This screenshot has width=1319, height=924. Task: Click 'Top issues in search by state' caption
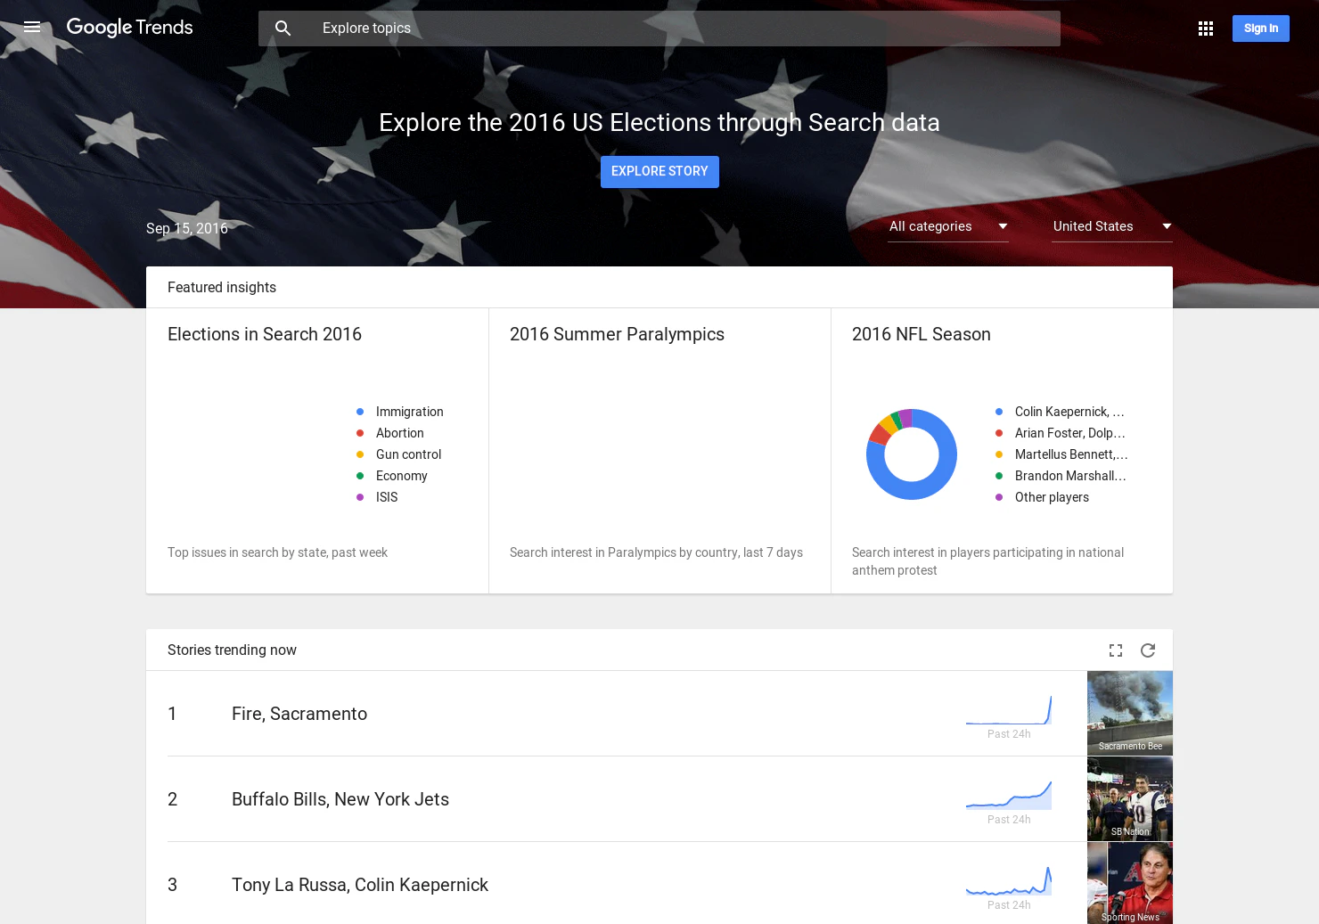(x=277, y=552)
